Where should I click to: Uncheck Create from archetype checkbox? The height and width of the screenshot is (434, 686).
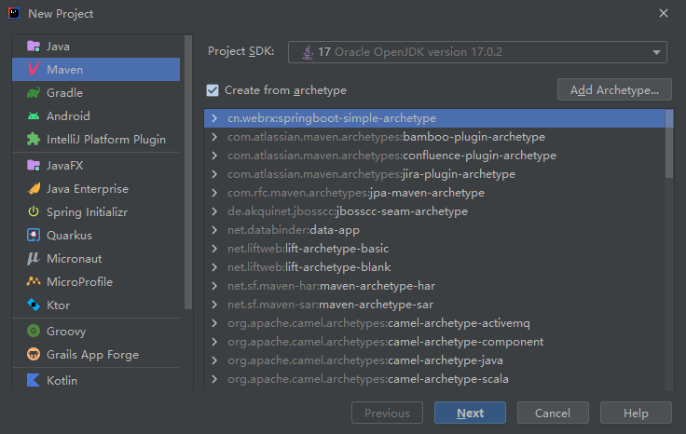pos(213,90)
